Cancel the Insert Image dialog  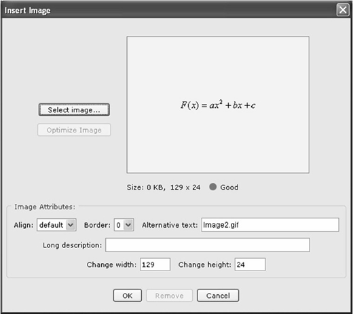pos(218,296)
